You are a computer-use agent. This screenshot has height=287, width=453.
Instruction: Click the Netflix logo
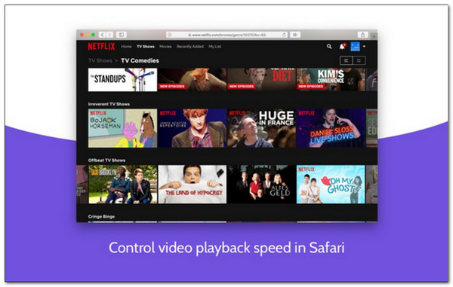tap(101, 47)
